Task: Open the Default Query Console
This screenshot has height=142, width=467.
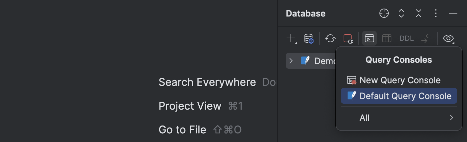Action: 405,96
